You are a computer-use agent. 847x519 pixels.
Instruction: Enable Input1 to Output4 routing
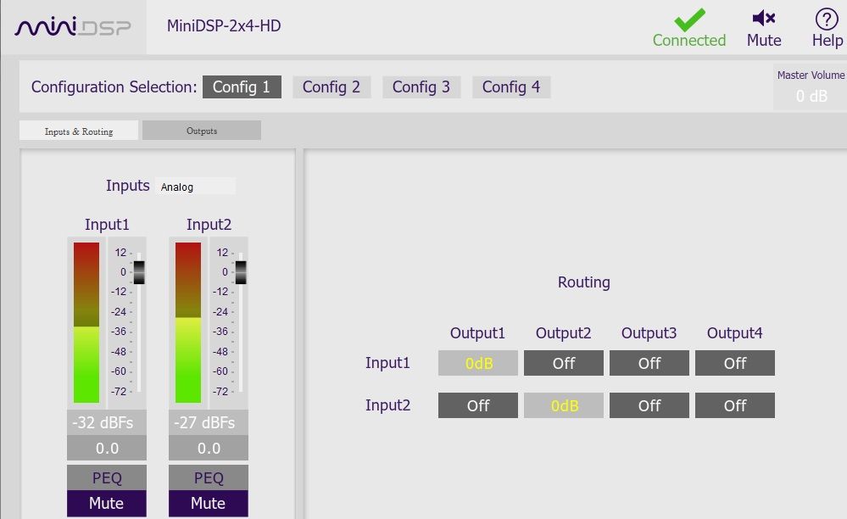pyautogui.click(x=735, y=363)
